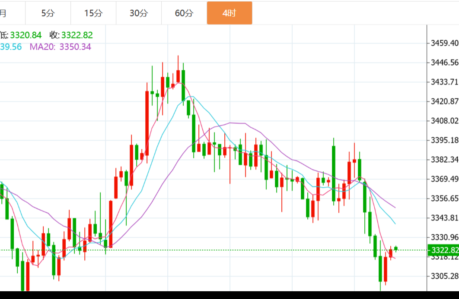Click the low price value 3320.84
The height and width of the screenshot is (299, 459).
[26, 35]
